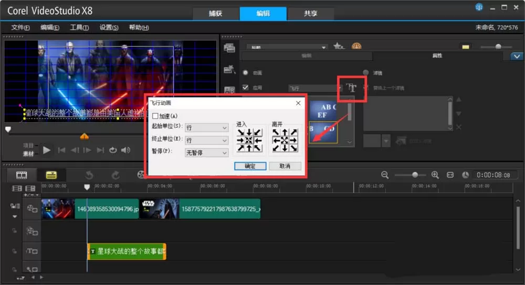
Task: Select enter-from-top down arrow under 进入
Action: tap(249, 133)
